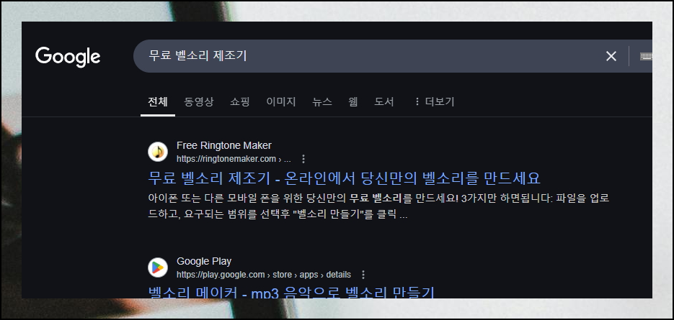The height and width of the screenshot is (320, 674).
Task: Open options menu beside ringtonemaker.com URL
Action: pyautogui.click(x=303, y=159)
